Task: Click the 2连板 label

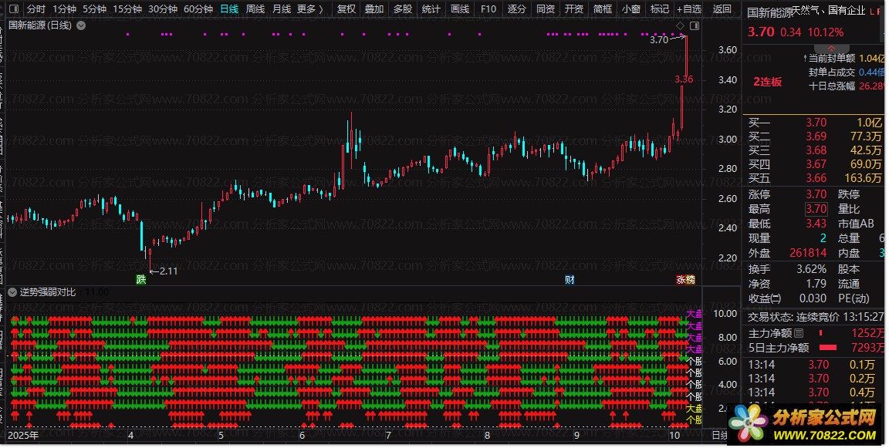Action: (x=767, y=83)
